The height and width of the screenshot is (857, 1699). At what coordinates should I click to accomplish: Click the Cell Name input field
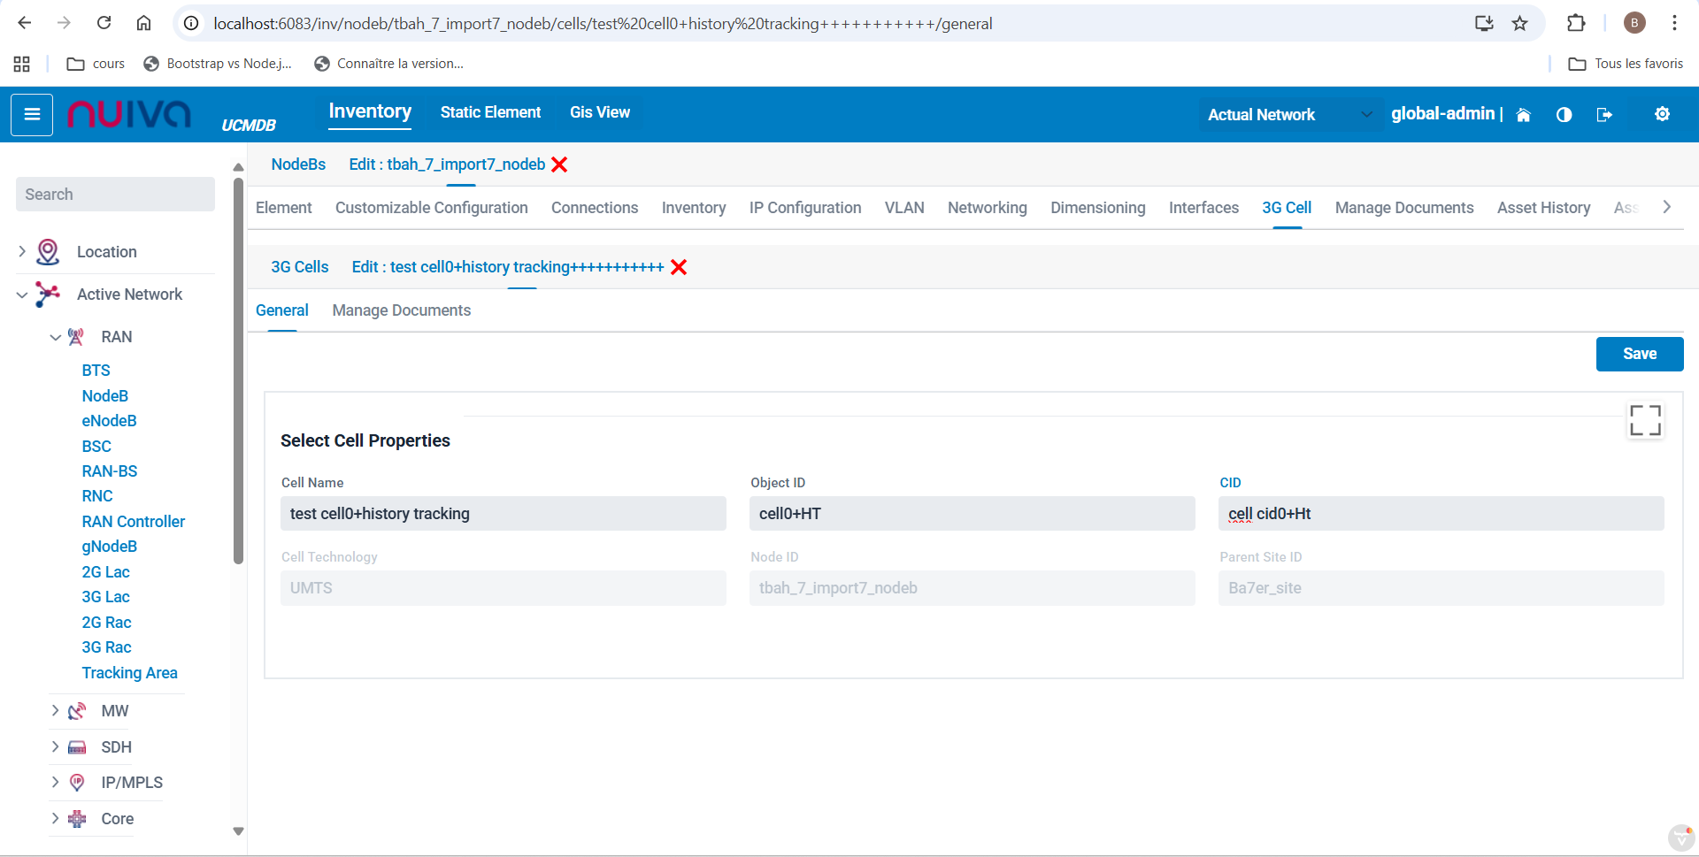point(503,514)
